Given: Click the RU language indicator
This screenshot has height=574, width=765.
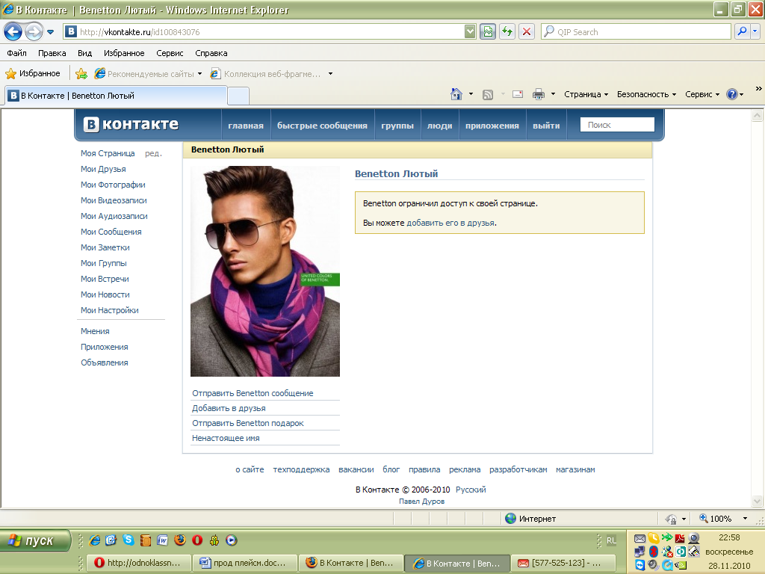Looking at the screenshot, I should pyautogui.click(x=611, y=540).
